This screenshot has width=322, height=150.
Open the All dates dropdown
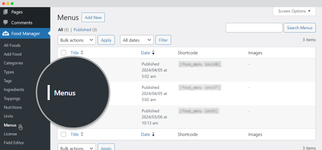tap(137, 40)
